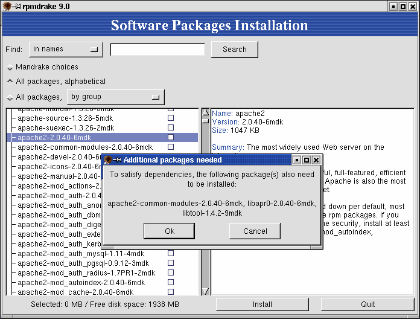Click the 'Version: 2.0.40-6mdk' text
420x319 pixels.
point(247,122)
